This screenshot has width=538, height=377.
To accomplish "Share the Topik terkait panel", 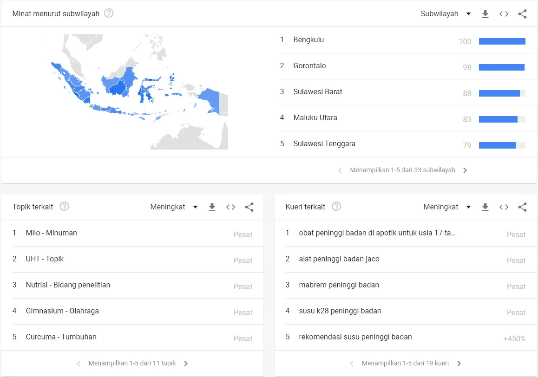I will click(249, 207).
